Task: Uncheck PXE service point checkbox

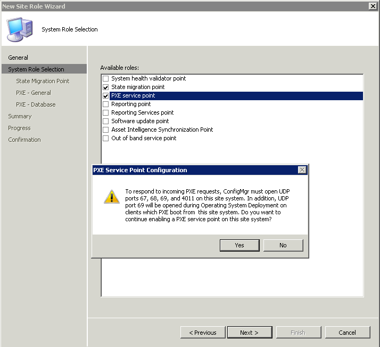Action: coord(106,95)
